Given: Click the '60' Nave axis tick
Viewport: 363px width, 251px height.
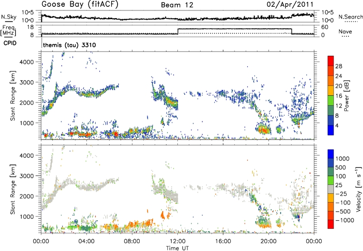Looking at the screenshot, I should pyautogui.click(x=325, y=27).
